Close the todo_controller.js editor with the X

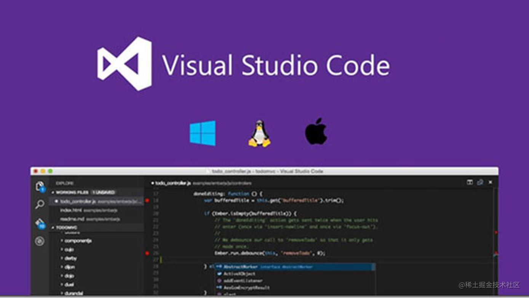tap(491, 183)
